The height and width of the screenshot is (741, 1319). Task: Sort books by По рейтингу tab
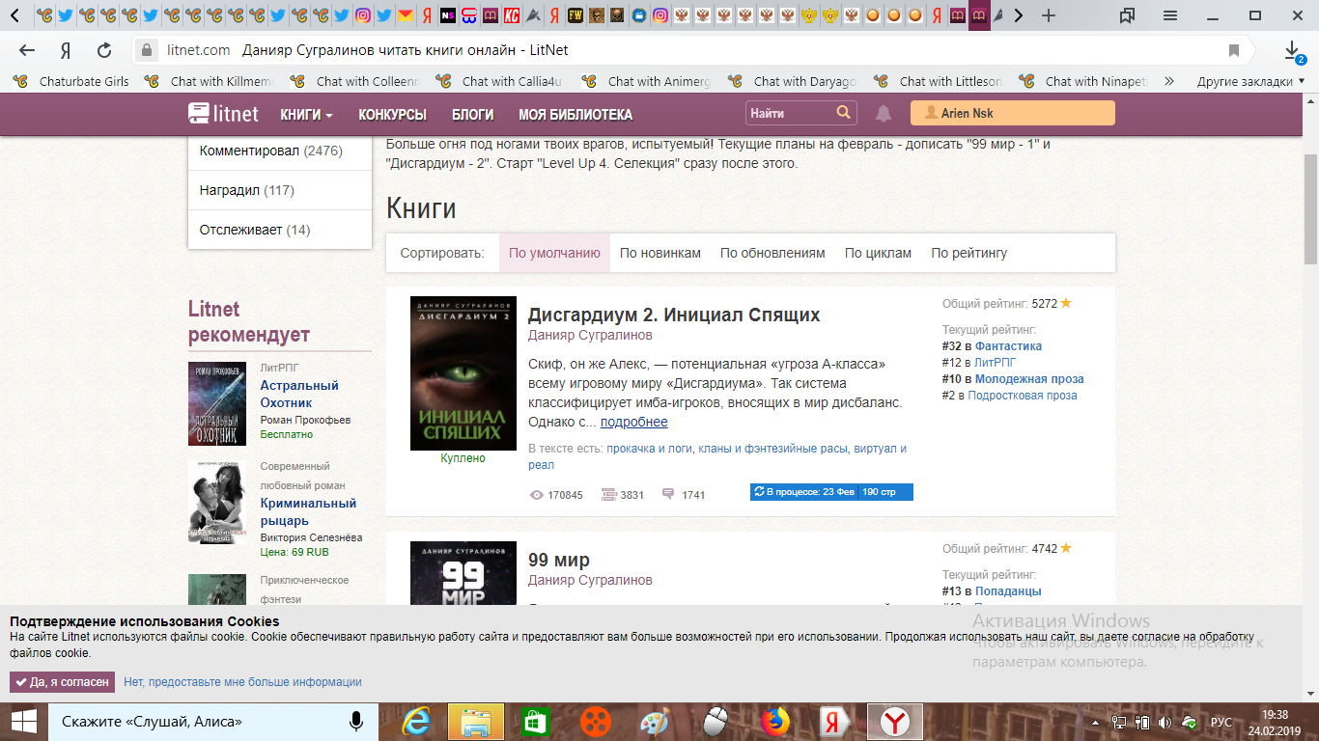pyautogui.click(x=968, y=253)
